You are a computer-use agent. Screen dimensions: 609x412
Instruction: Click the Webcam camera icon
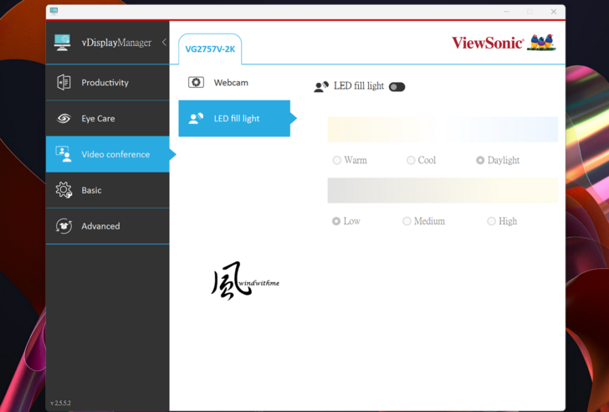click(x=196, y=82)
